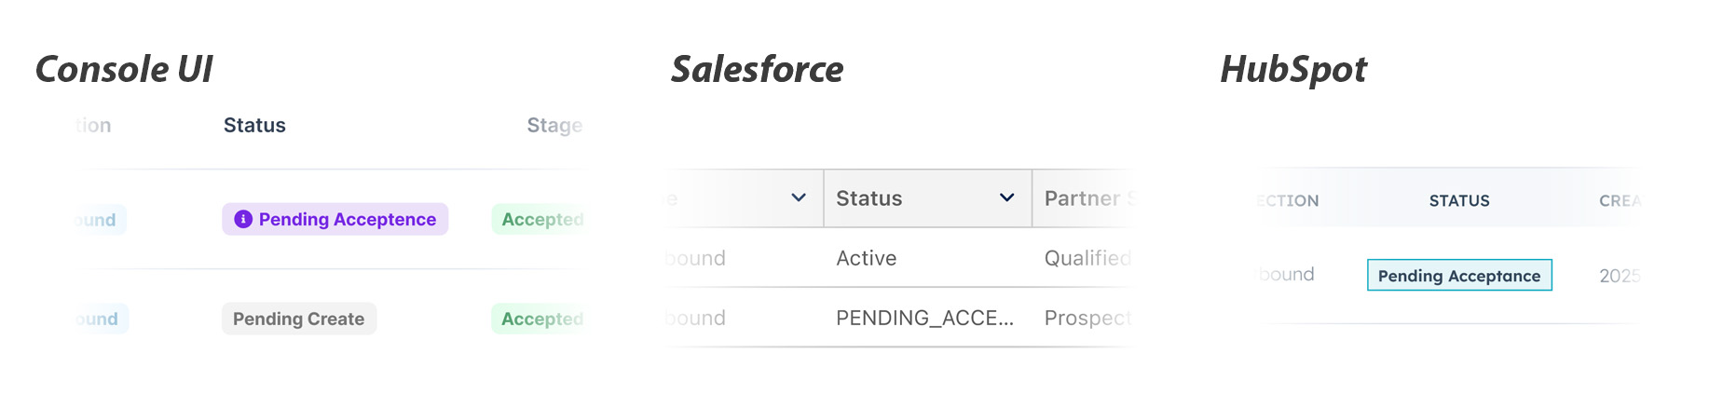The width and height of the screenshot is (1723, 408).
Task: Select the gray Pending Create status badge
Action: tap(298, 319)
